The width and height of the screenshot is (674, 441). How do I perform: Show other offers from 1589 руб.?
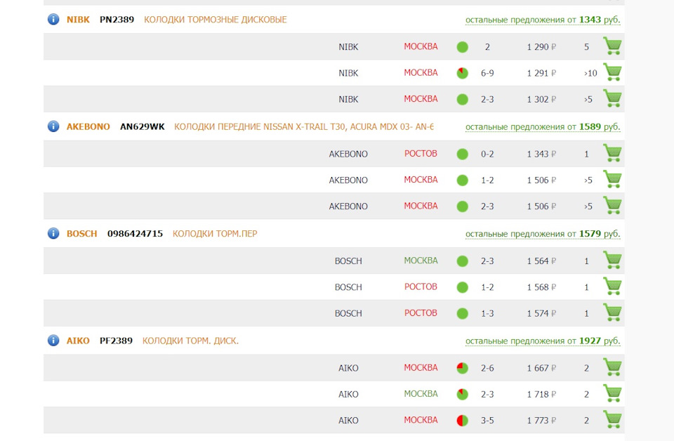click(543, 127)
